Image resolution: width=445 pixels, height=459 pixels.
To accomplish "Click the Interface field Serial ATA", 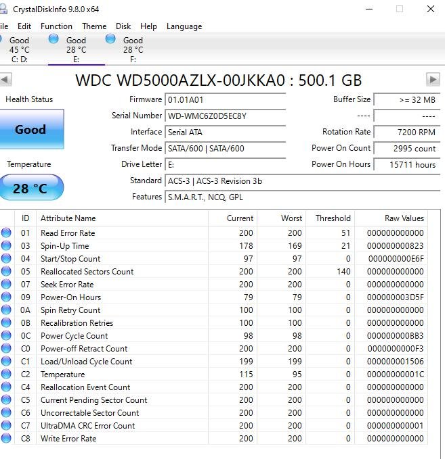I will pos(226,132).
